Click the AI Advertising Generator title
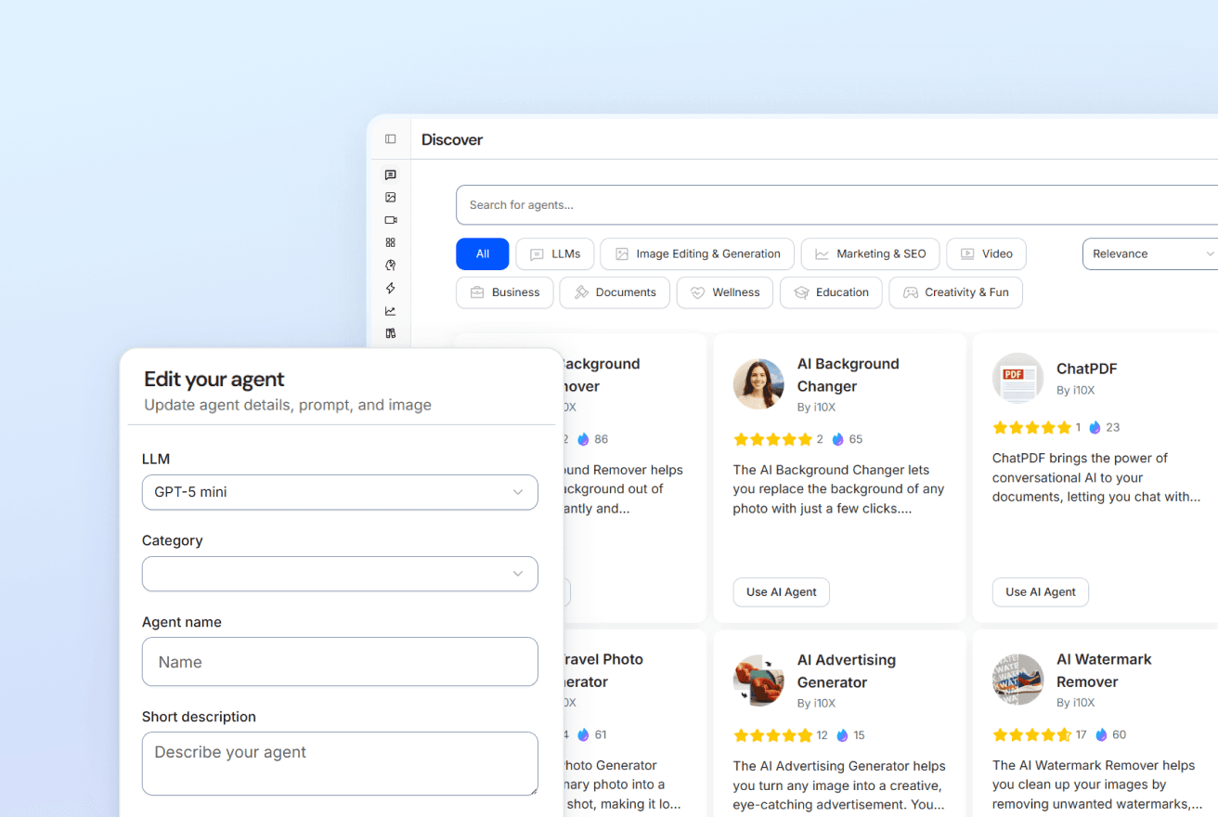The width and height of the screenshot is (1218, 817). coord(847,671)
